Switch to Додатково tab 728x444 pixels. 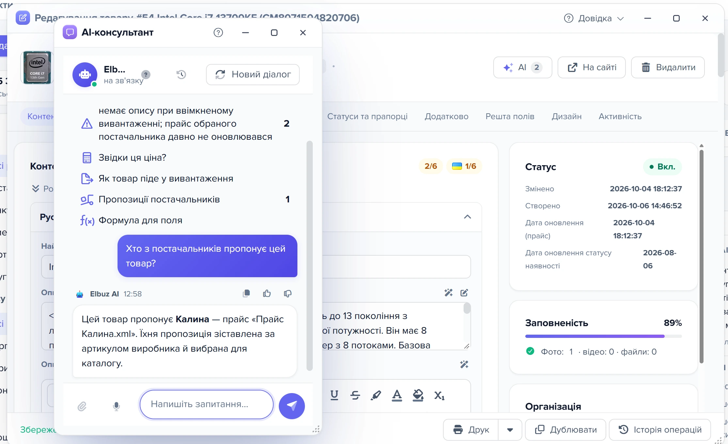[447, 117]
